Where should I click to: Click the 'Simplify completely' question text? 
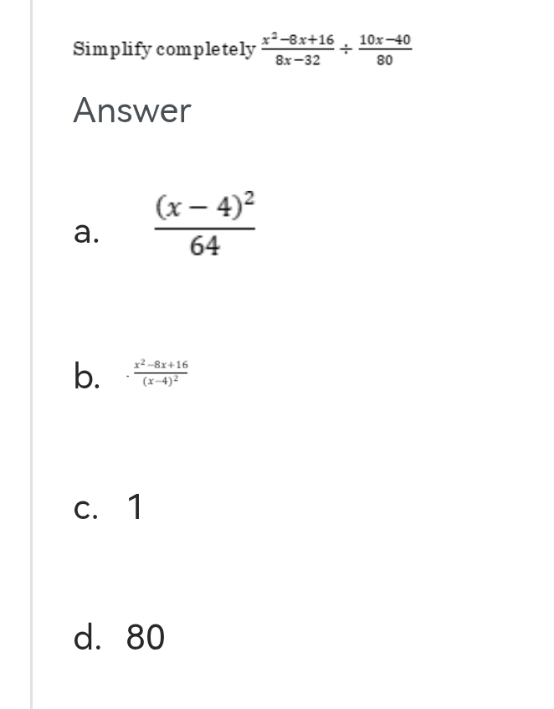[164, 49]
